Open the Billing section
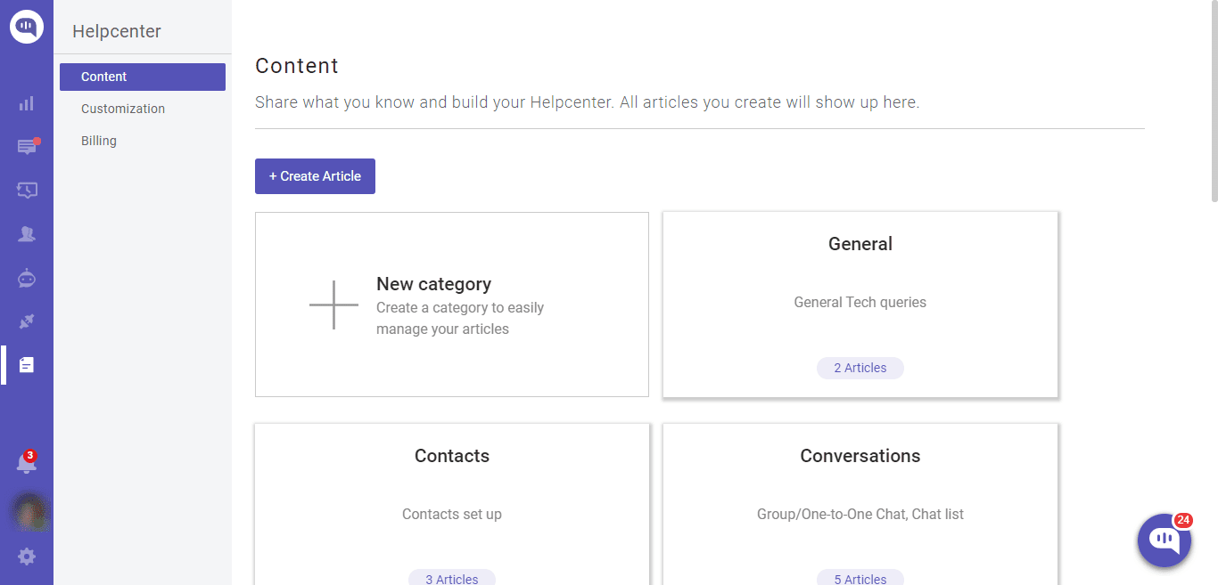 [98, 140]
